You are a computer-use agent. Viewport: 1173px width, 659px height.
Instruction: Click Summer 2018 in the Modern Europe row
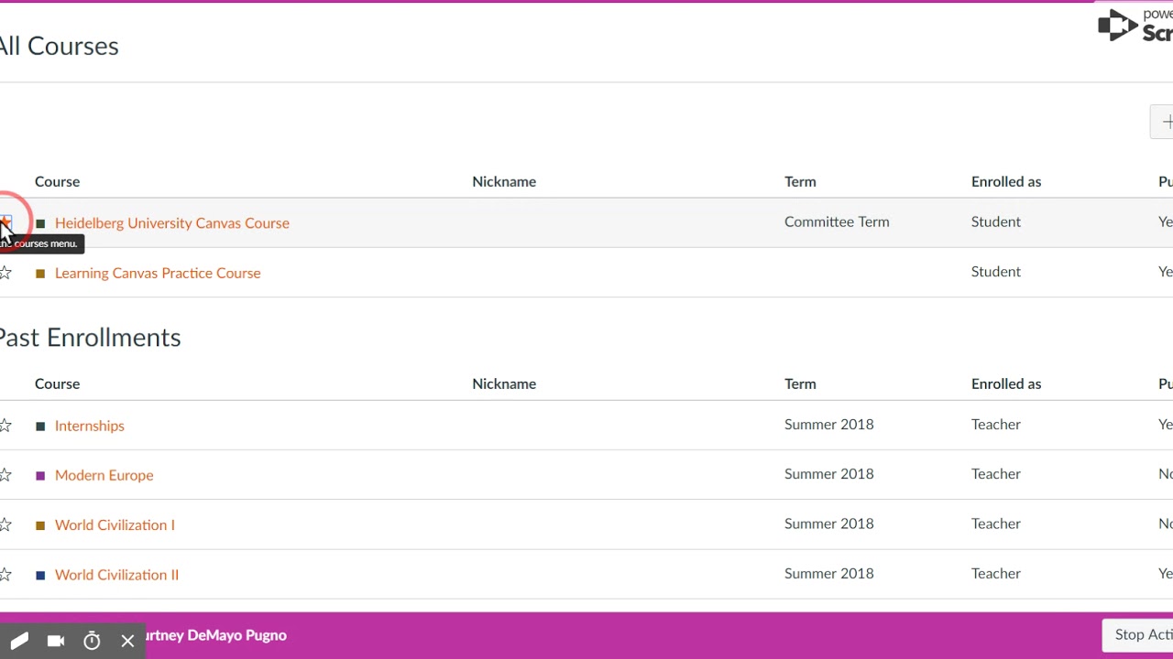click(829, 474)
